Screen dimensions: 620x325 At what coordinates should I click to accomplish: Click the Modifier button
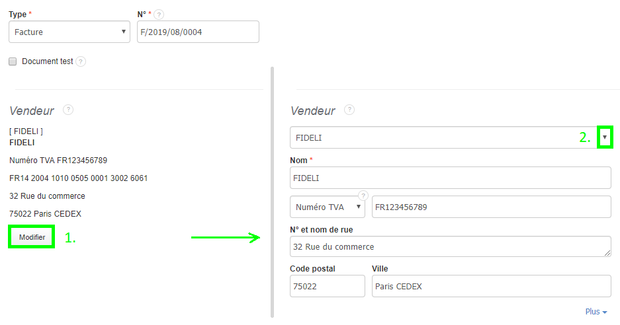[32, 237]
